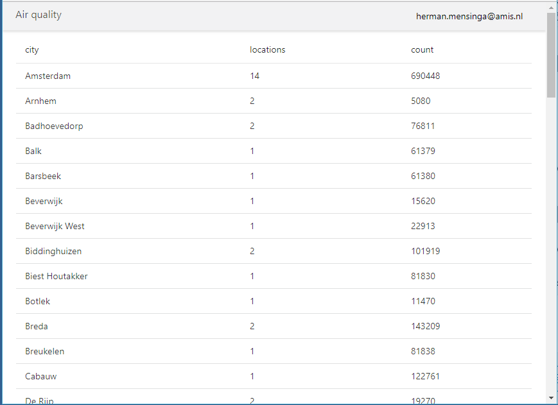Select the Balk row

tap(33, 151)
